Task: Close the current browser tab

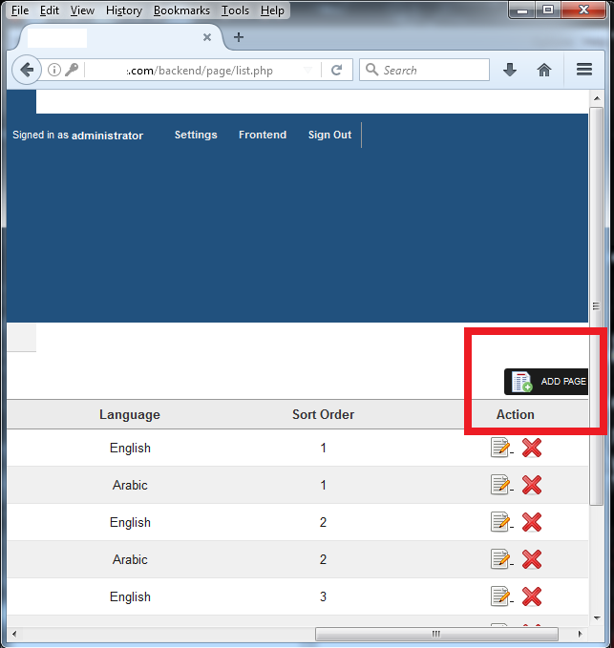Action: click(x=207, y=37)
